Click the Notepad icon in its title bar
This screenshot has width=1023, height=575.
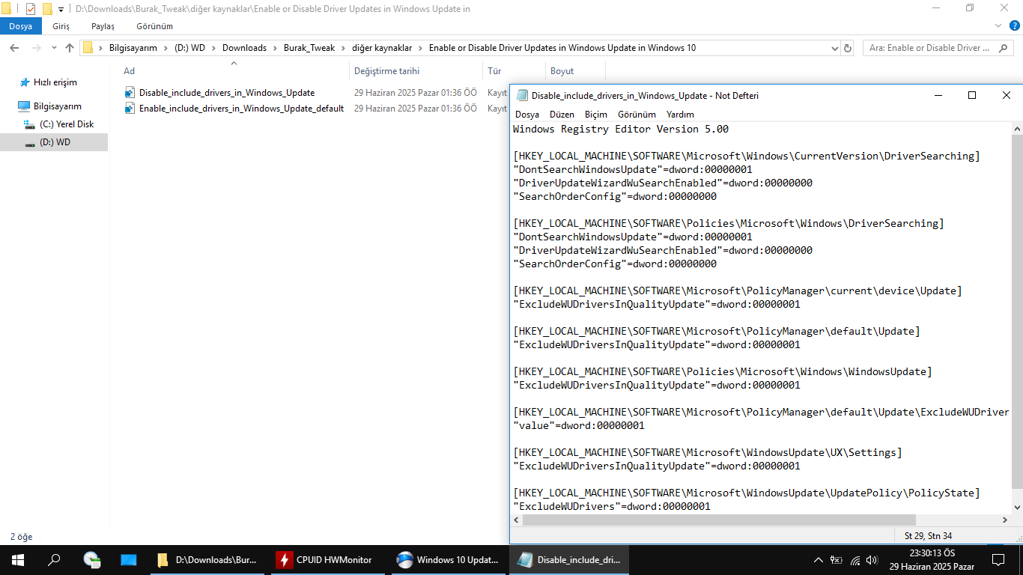click(x=522, y=96)
